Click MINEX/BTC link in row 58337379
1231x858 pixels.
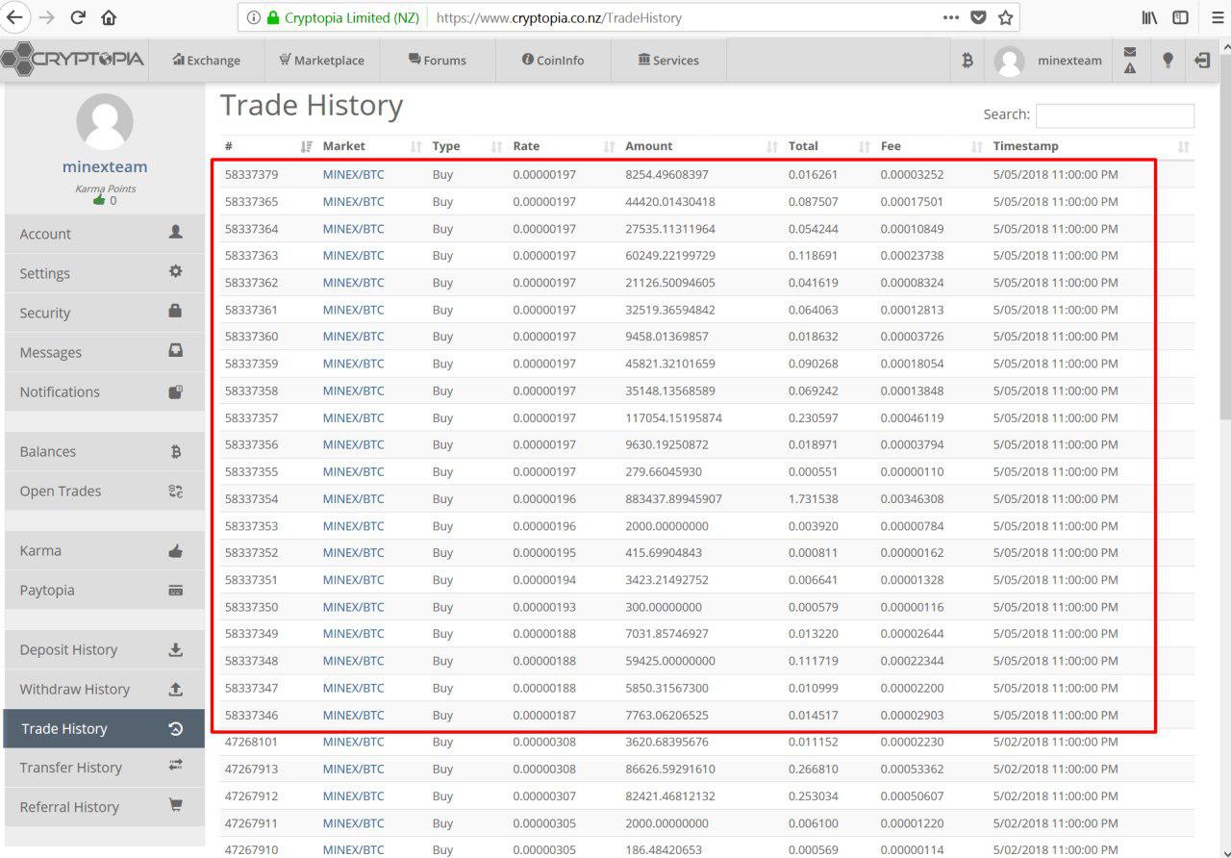[x=353, y=175]
